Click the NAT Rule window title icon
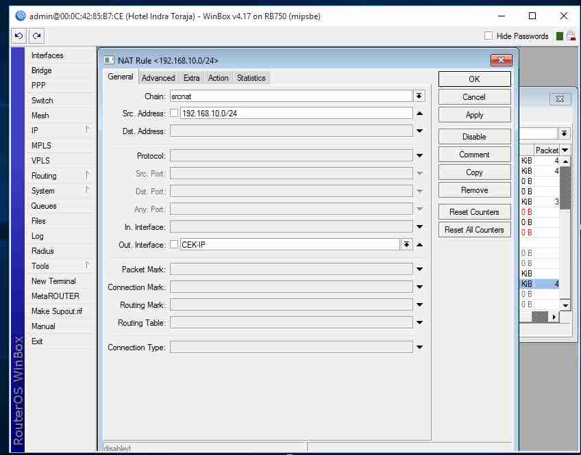Image resolution: width=581 pixels, height=455 pixels. pos(109,60)
